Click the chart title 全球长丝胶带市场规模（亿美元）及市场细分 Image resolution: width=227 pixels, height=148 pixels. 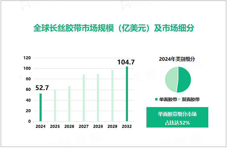(x=113, y=28)
